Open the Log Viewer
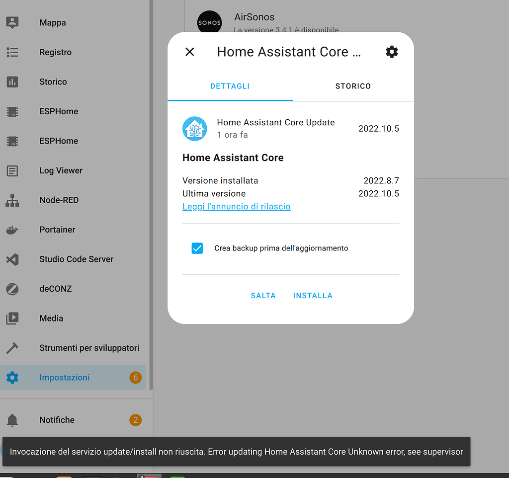Viewport: 509px width, 478px height. 61,170
